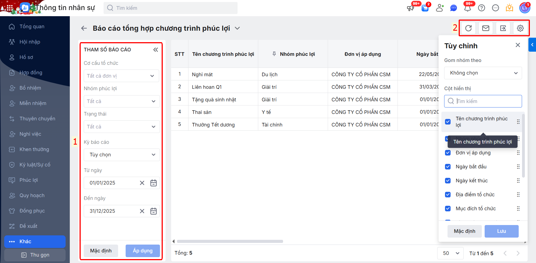This screenshot has height=263, width=536.
Task: Send the report by email icon
Action: pyautogui.click(x=486, y=28)
